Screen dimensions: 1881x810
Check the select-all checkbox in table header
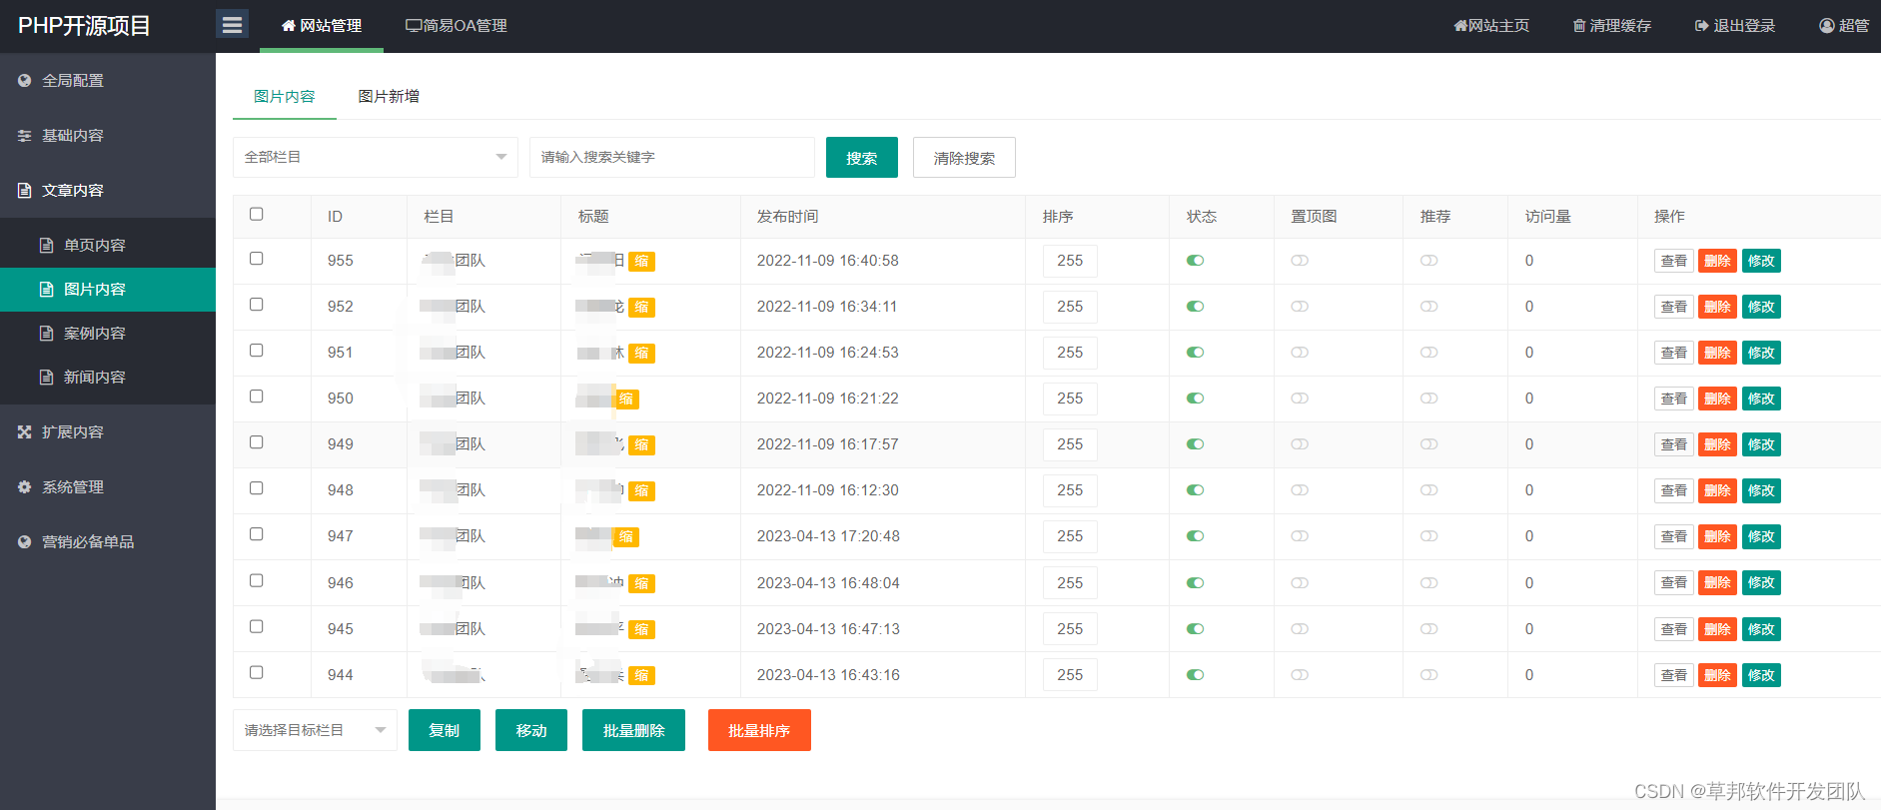257,214
